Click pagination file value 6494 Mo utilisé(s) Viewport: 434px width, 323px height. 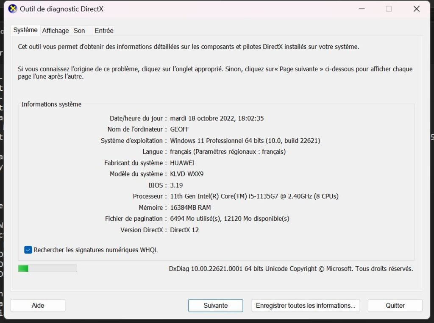click(x=229, y=219)
